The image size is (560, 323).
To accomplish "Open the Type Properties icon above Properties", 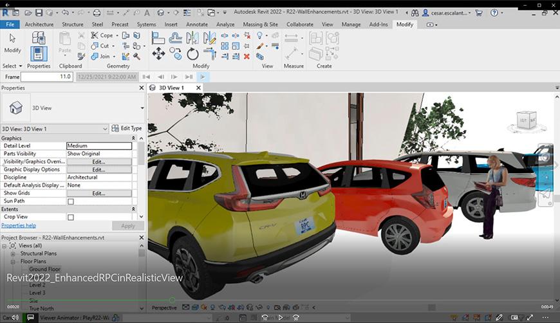I will tap(38, 37).
